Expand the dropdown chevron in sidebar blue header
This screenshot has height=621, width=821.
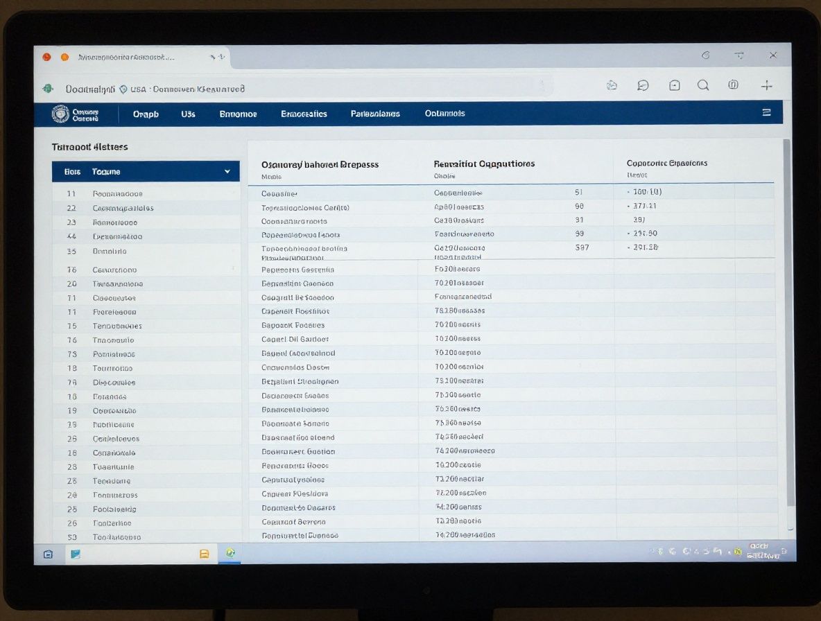pos(227,171)
